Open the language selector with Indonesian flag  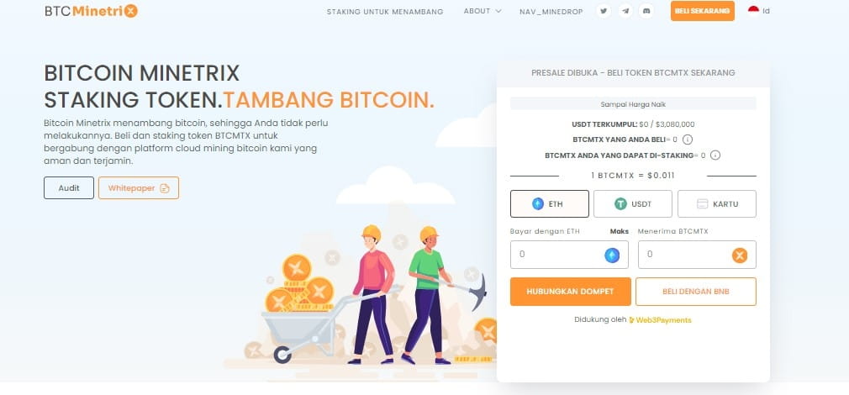tap(758, 11)
